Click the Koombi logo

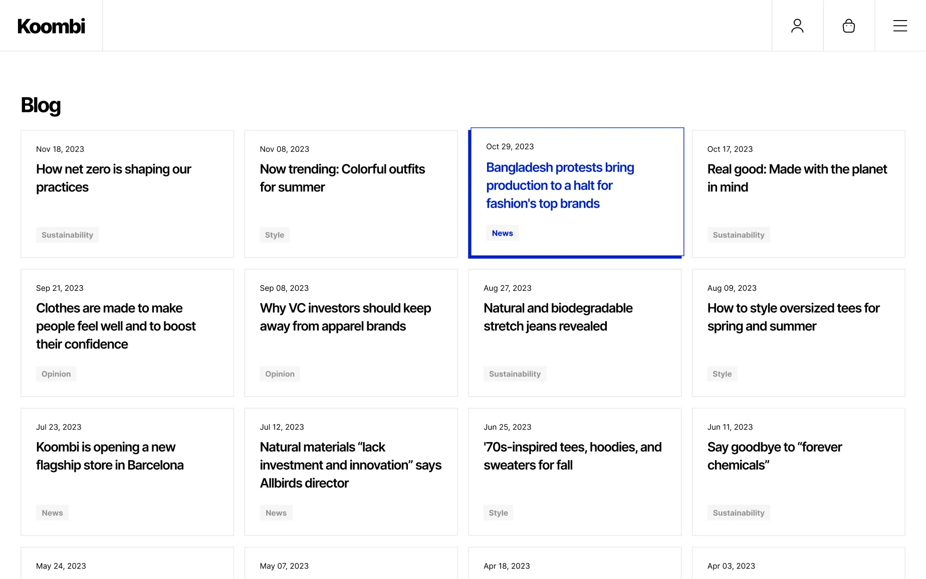[x=51, y=26]
